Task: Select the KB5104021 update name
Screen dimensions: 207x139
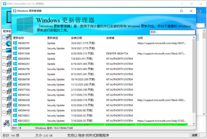Action: point(24,116)
